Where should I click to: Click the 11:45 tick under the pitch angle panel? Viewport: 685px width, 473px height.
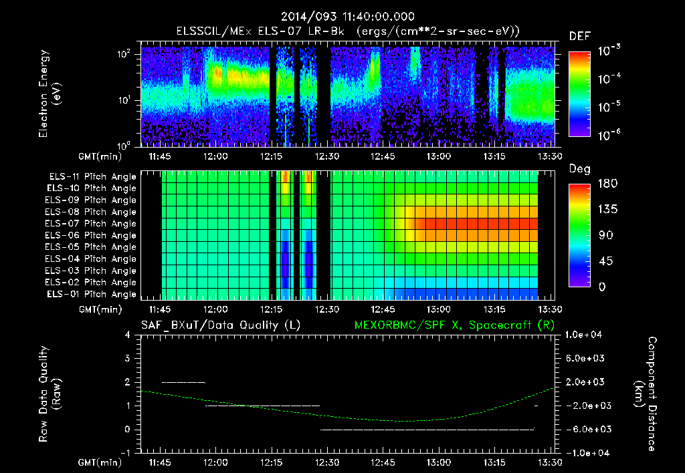click(x=160, y=309)
